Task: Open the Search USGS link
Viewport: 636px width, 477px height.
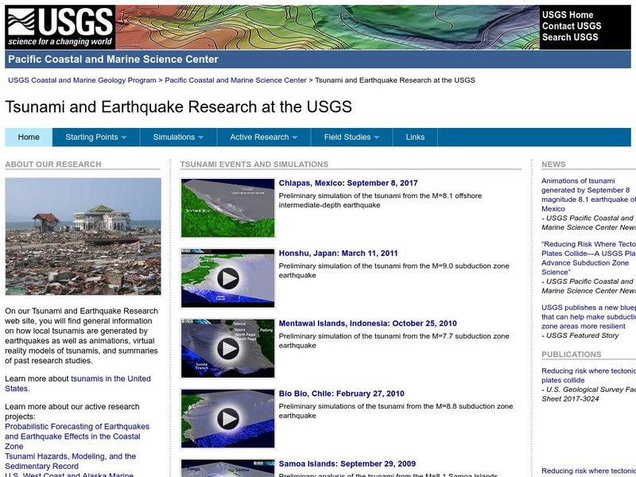Action: pyautogui.click(x=570, y=37)
